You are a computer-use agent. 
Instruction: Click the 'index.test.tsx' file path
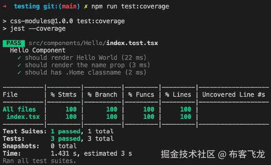coord(132,43)
